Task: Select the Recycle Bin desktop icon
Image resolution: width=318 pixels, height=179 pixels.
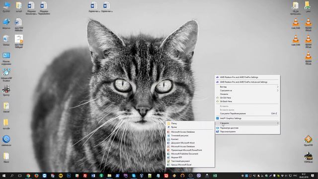Action: 6,40
